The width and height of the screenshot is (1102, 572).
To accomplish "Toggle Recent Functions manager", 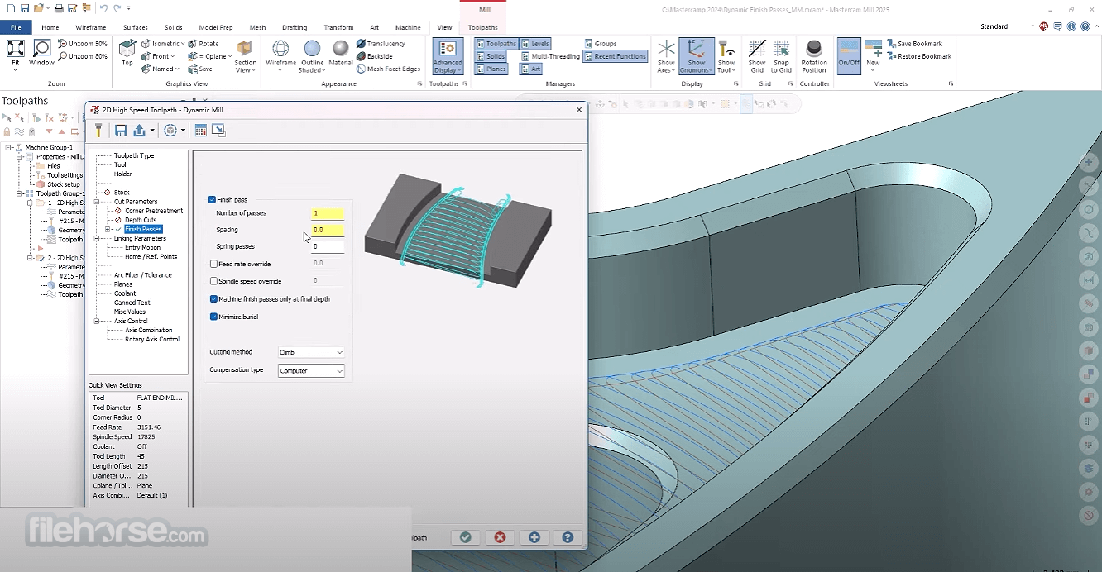I will (x=615, y=56).
